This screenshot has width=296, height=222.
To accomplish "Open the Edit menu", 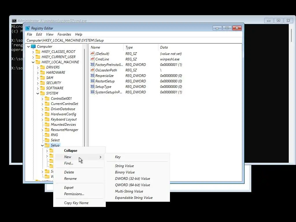I will [39, 34].
